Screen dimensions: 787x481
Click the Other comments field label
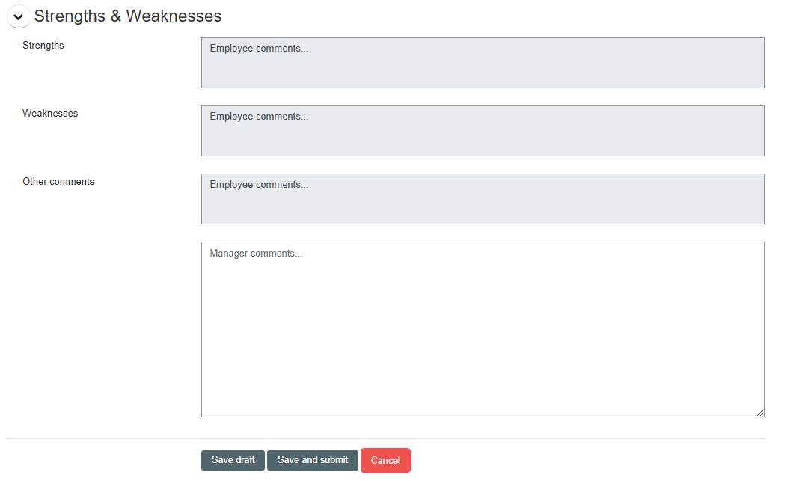pyautogui.click(x=58, y=182)
